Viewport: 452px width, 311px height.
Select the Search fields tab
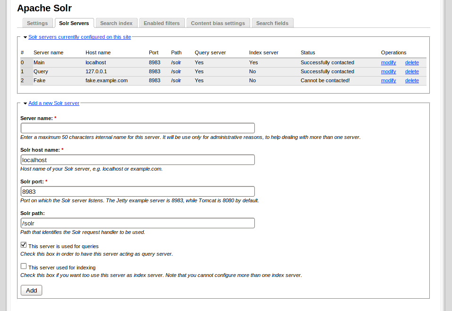click(x=272, y=23)
